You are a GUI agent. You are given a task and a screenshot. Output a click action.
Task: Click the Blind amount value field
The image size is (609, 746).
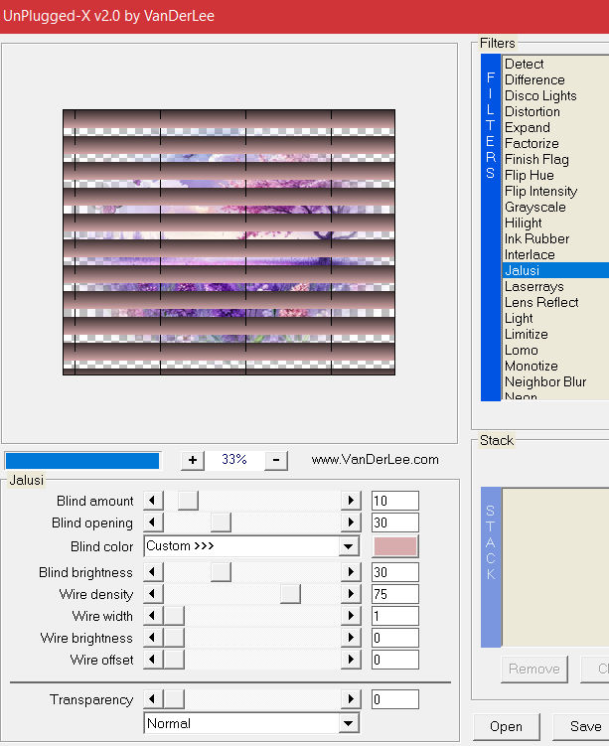pos(394,501)
